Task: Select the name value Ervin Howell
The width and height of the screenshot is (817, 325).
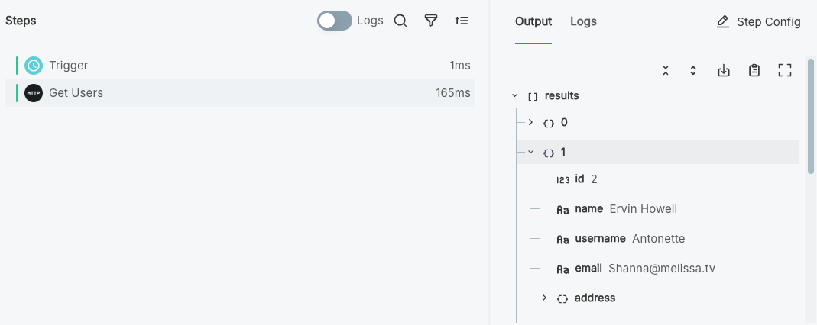Action: pyautogui.click(x=643, y=209)
